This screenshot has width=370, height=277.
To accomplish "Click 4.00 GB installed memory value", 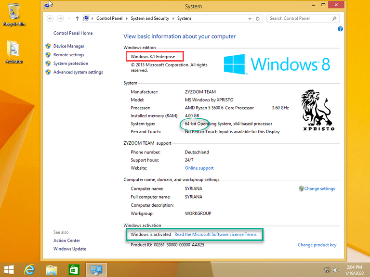I will click(192, 116).
